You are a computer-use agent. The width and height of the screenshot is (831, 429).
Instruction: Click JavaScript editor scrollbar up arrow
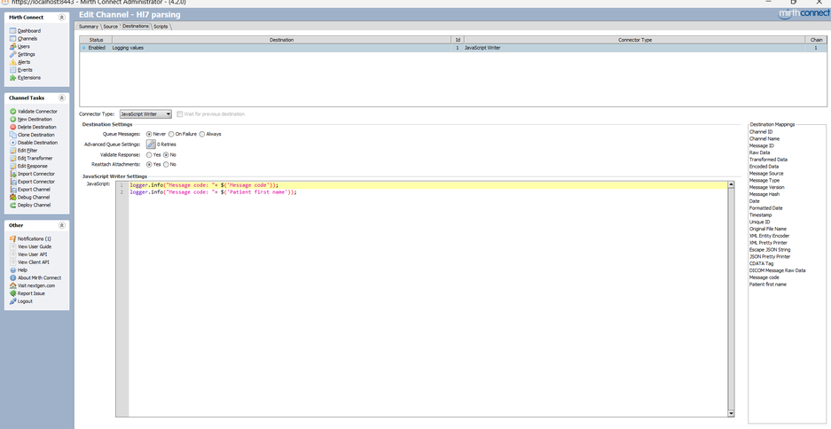pos(732,185)
